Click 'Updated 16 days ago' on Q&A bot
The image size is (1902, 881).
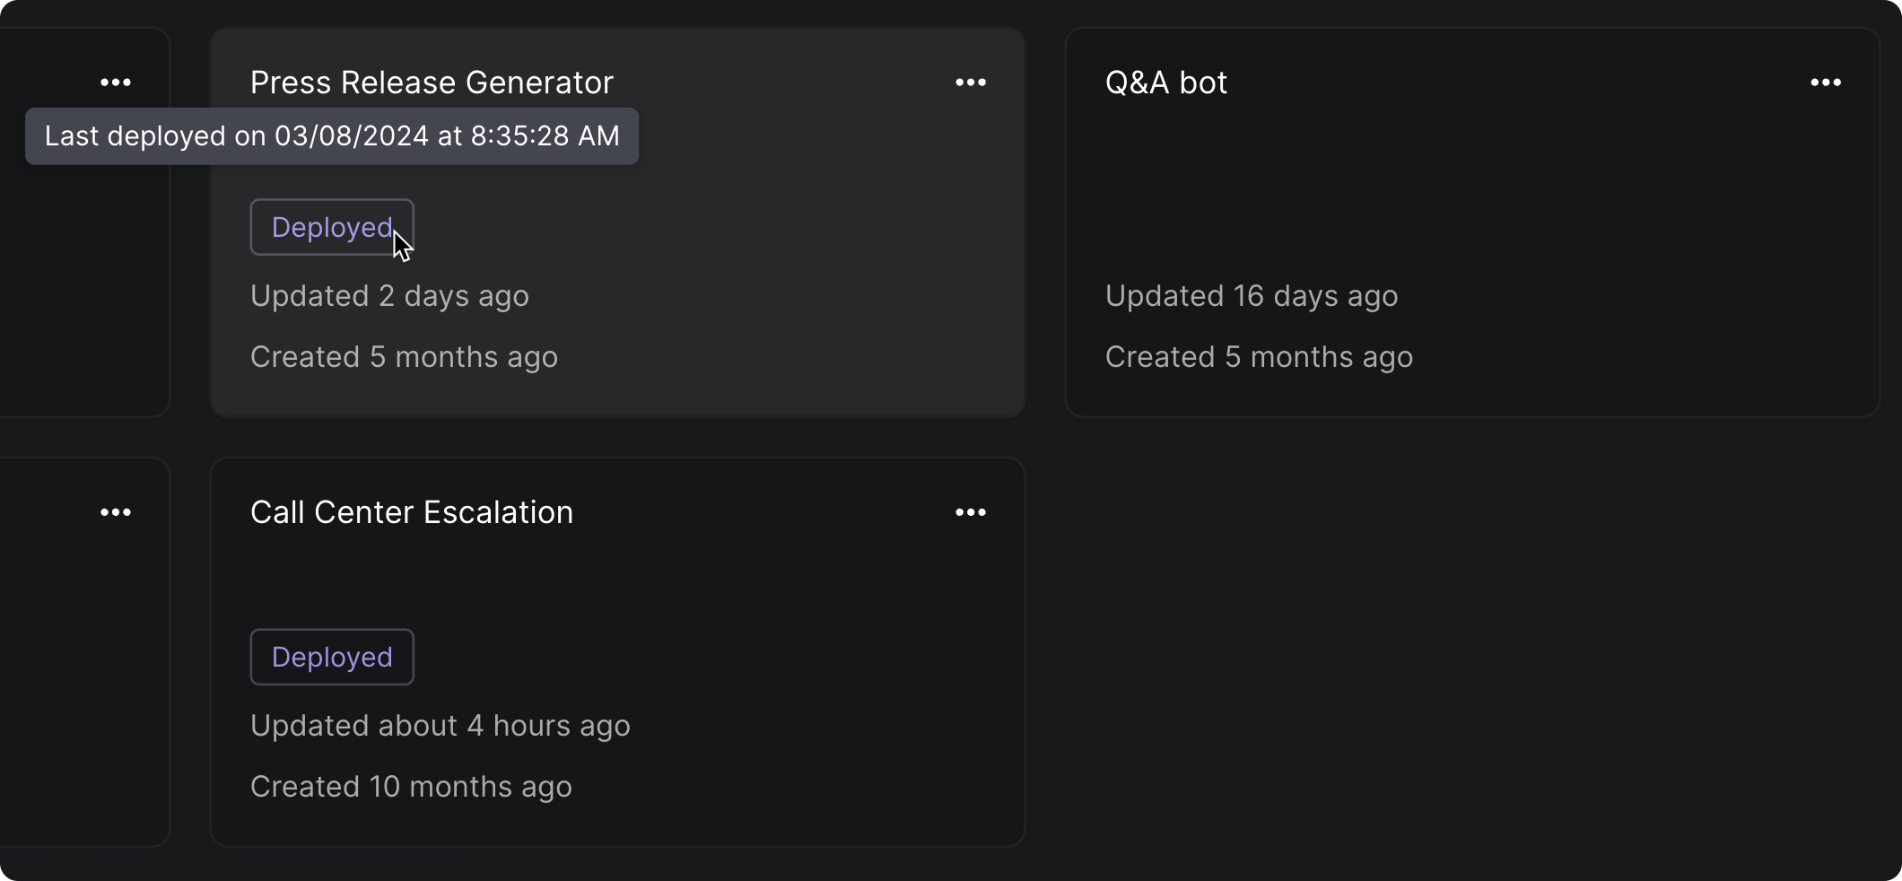[1252, 296]
